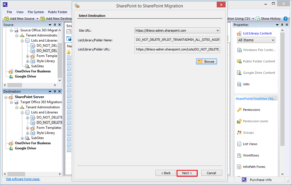Screen dimensions: 292x185
Task: Pin the Properties panel
Action: pos(282,25)
